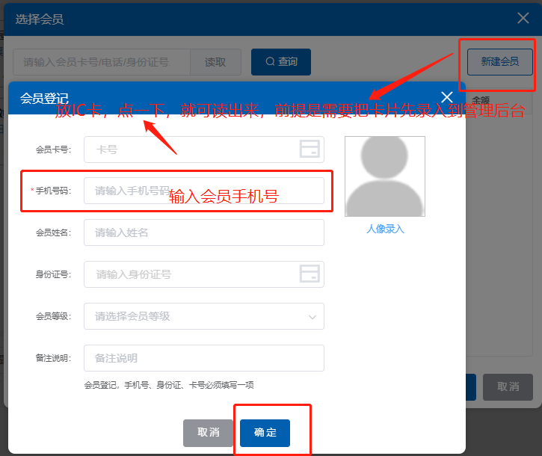
Task: Select the 身份证号 input field
Action: coord(191,274)
